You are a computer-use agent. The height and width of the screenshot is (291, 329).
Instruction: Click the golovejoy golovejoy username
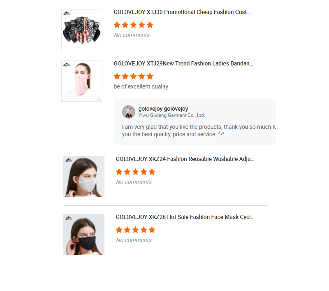pos(163,109)
